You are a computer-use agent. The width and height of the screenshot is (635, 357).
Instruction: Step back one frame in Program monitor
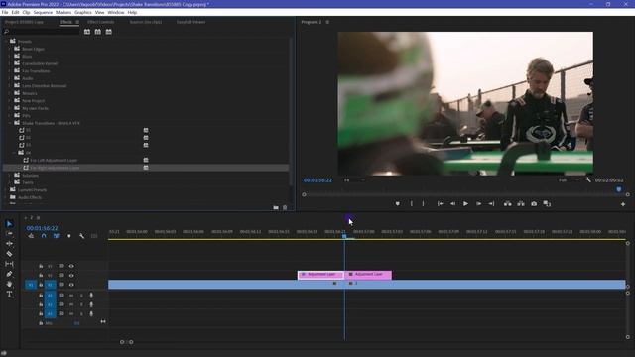click(x=452, y=204)
